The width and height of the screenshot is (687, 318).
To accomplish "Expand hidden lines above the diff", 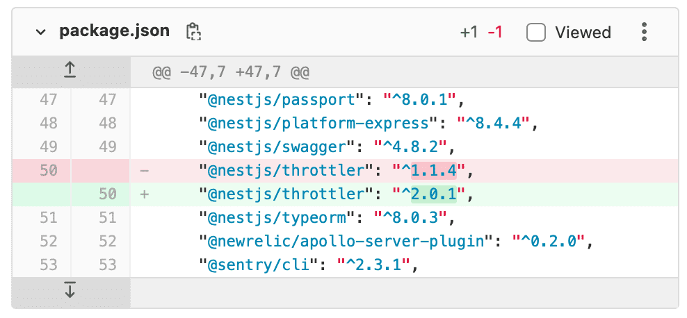I will pos(70,70).
